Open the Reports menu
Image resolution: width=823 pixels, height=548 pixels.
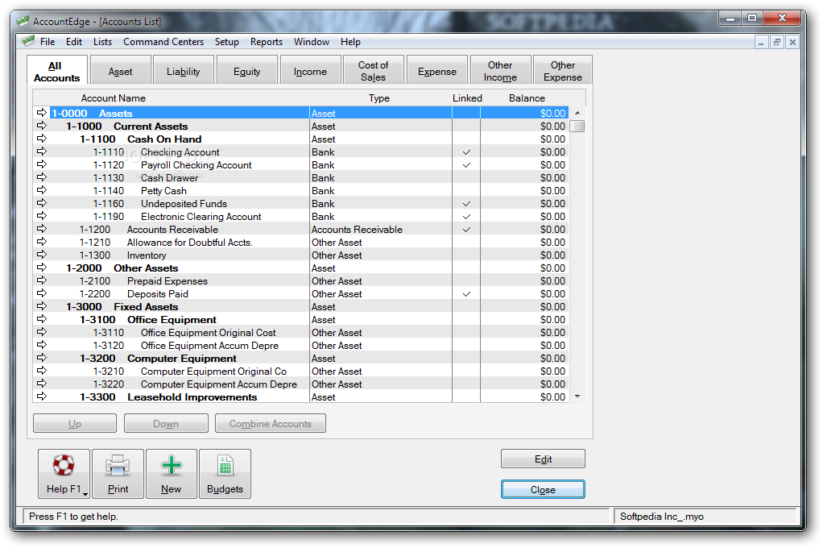coord(266,42)
